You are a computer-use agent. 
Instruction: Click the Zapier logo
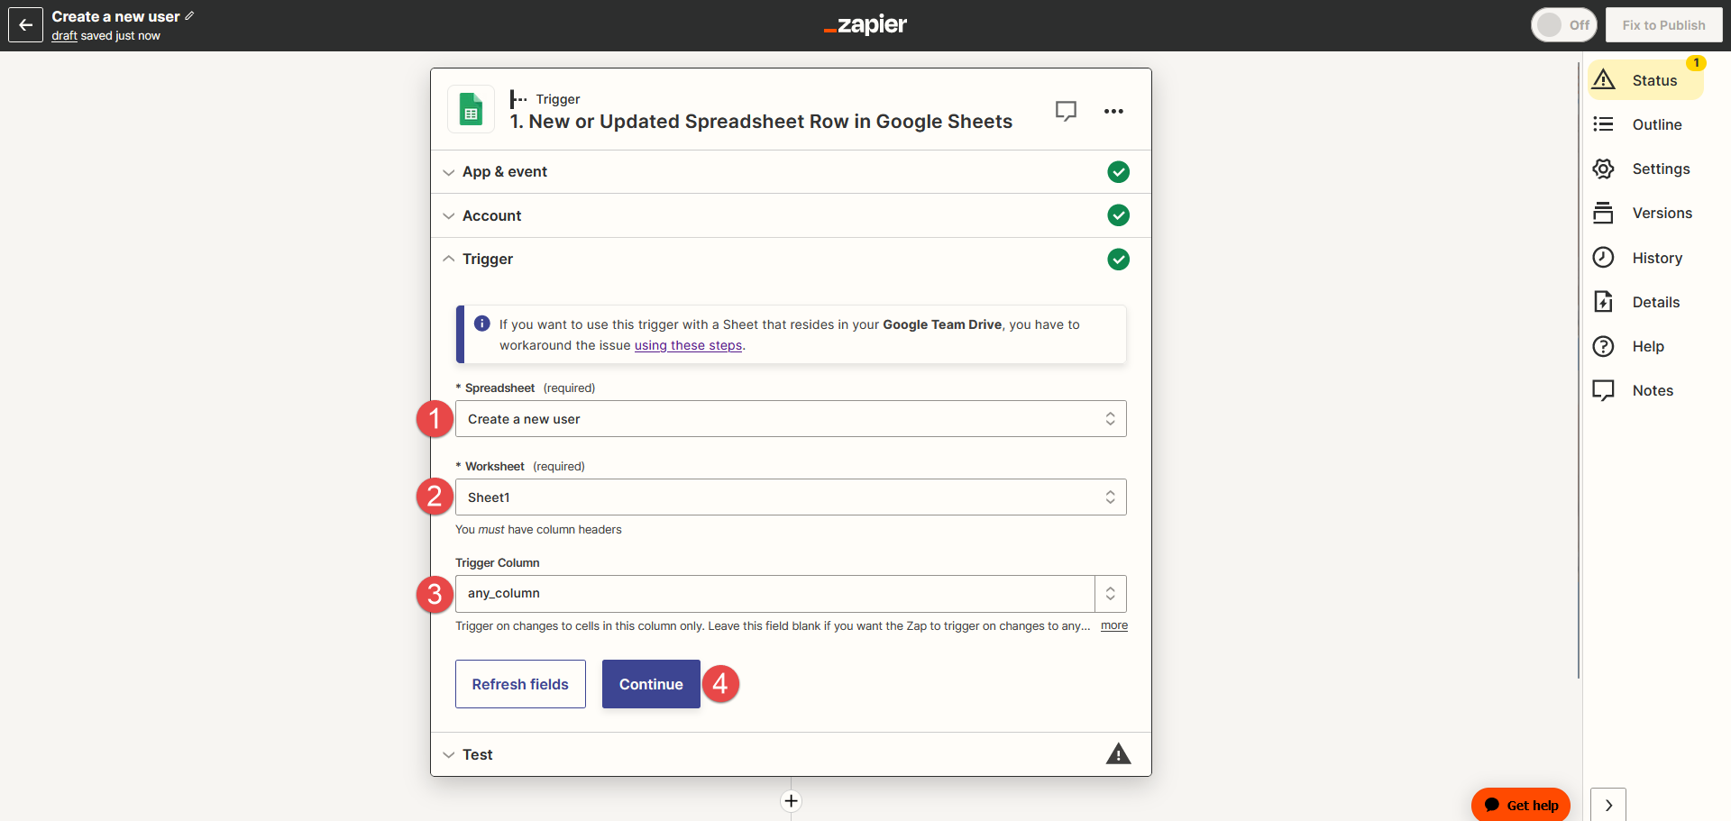pyautogui.click(x=865, y=25)
